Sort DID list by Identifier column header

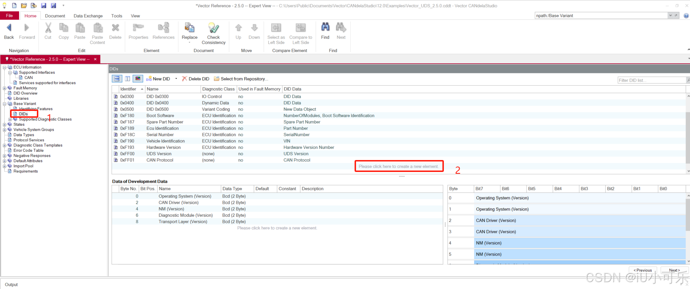(x=132, y=89)
